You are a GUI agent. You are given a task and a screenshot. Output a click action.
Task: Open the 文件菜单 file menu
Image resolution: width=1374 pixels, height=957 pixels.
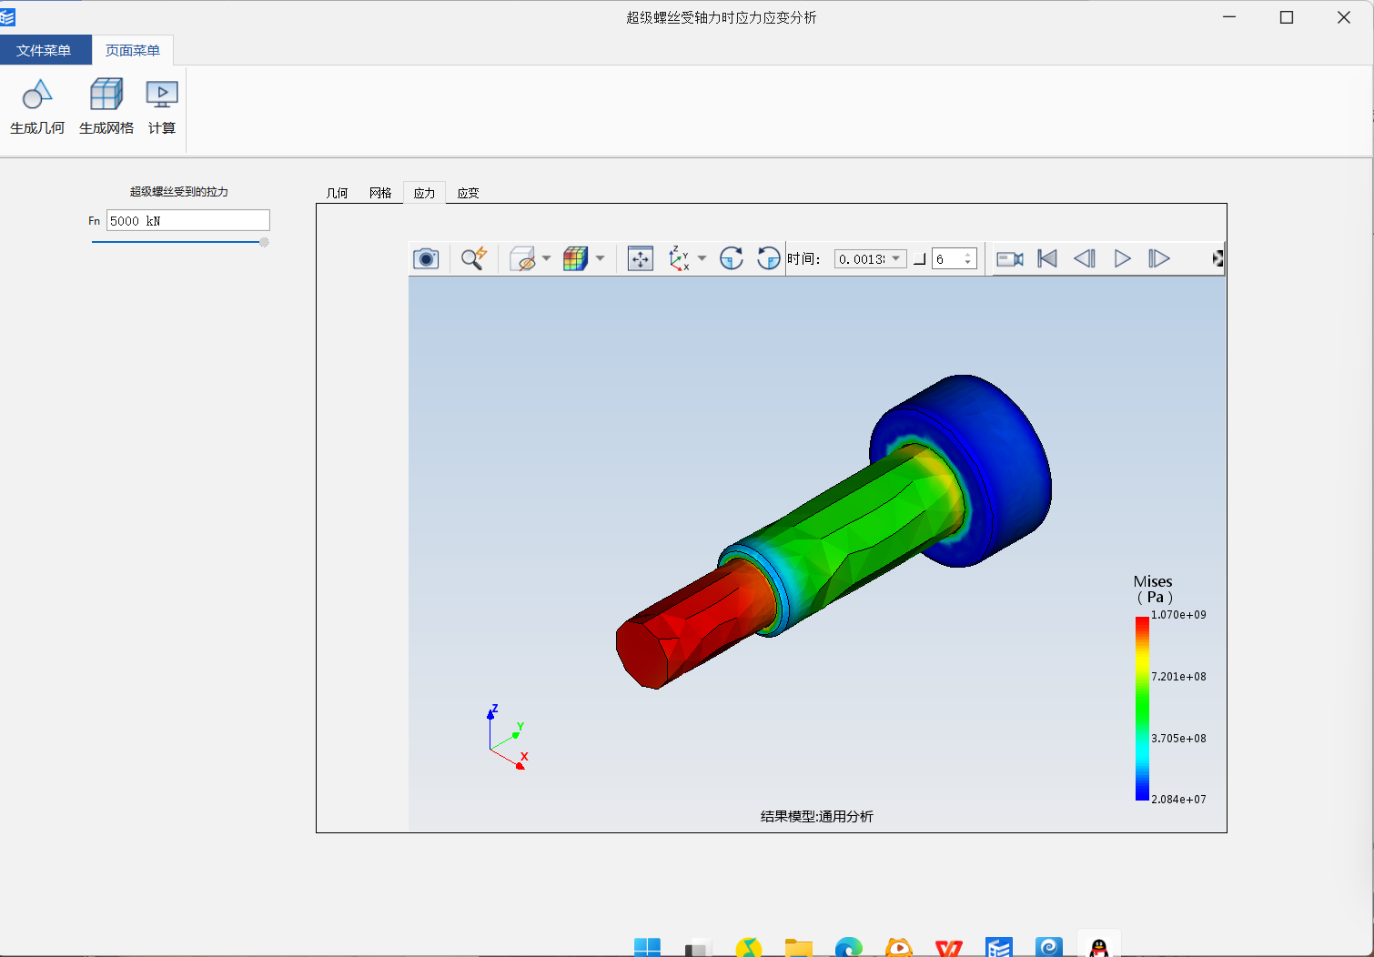coord(44,50)
